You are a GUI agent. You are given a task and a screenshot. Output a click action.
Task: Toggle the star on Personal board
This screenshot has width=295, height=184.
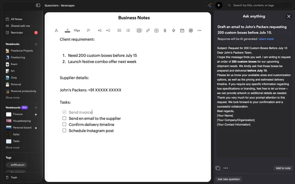tap(36, 128)
